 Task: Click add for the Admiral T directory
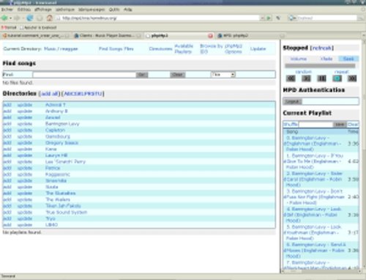coord(7,105)
